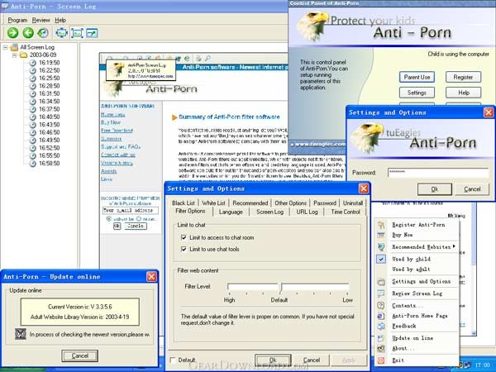This screenshot has width=496, height=372.
Task: Switch to the White List tab
Action: (x=213, y=203)
